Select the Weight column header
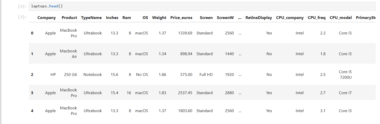Viewport: 380px width, 124px height. pyautogui.click(x=159, y=18)
